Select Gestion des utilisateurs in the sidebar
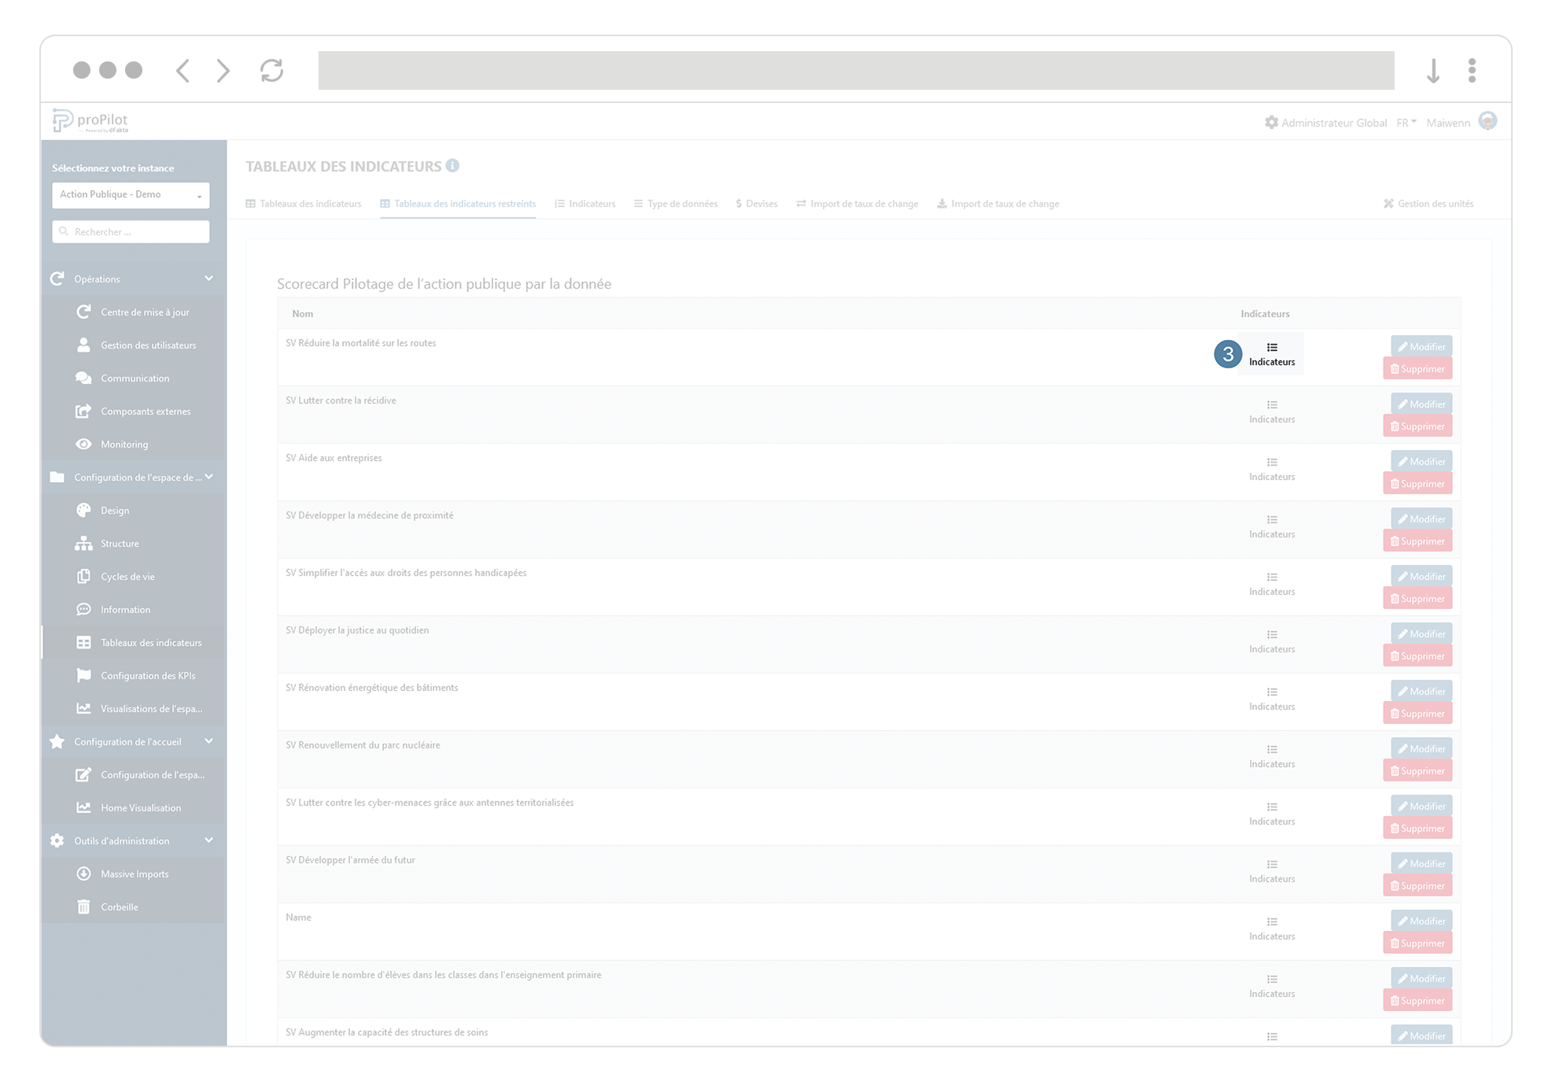Screen dimensions: 1552x1089 point(149,345)
